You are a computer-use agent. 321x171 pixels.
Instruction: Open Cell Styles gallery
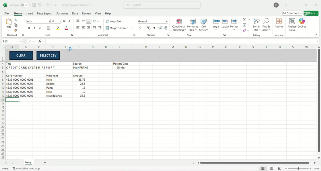point(204,25)
